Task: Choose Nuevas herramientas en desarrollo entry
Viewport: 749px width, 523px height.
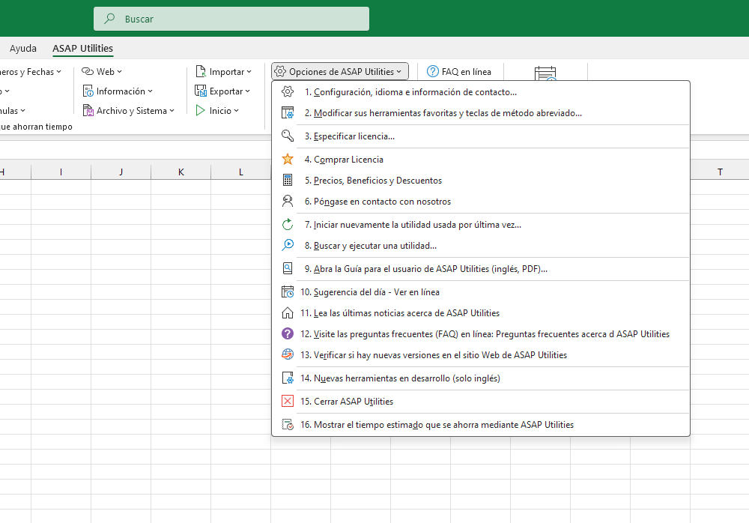Action: click(481, 378)
